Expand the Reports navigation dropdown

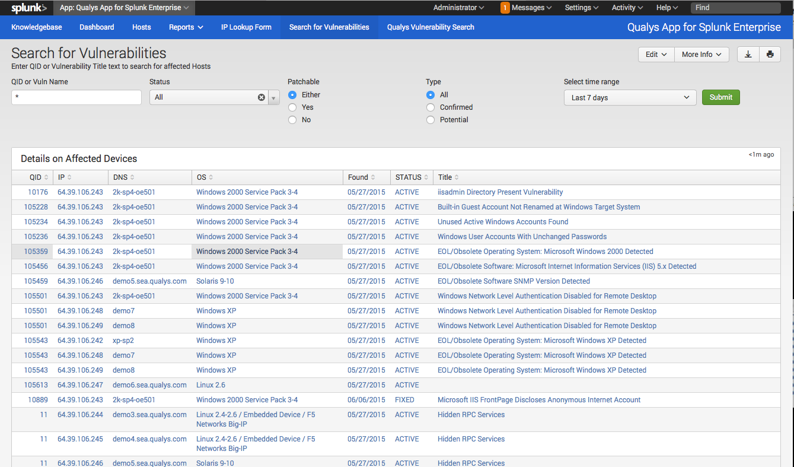click(186, 27)
